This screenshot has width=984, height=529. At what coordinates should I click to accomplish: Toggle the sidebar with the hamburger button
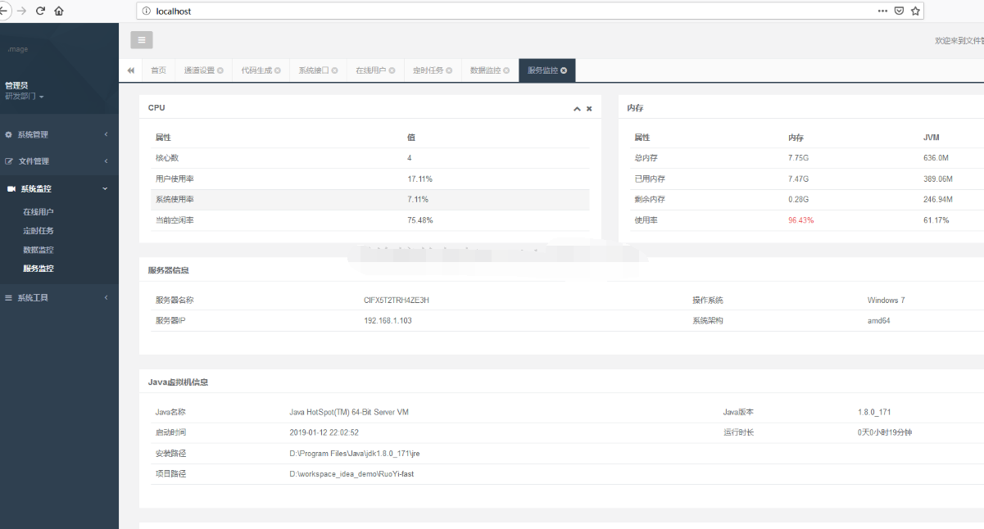(x=142, y=39)
